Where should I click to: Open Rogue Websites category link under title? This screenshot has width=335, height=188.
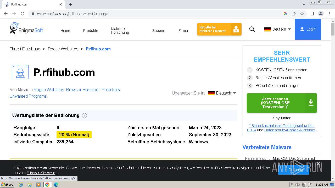coord(49,90)
